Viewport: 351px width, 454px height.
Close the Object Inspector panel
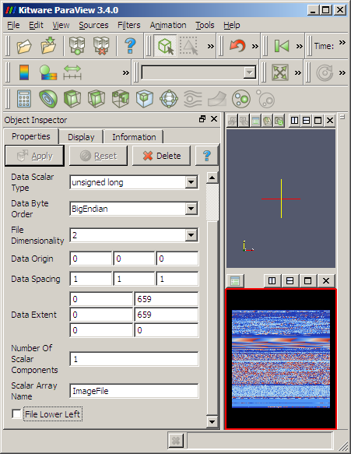(214, 119)
